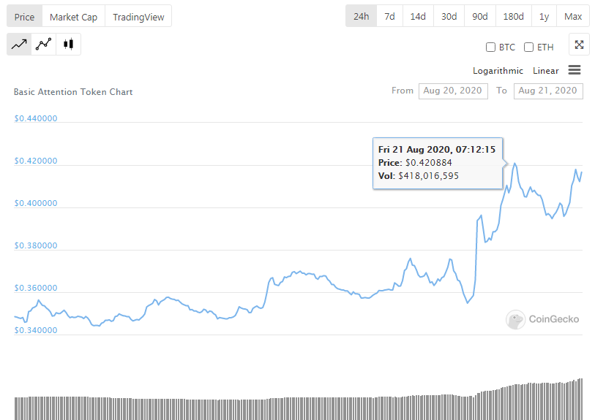Click the $0.360000 axis label
Screen dimensions: 595x420
(36, 289)
